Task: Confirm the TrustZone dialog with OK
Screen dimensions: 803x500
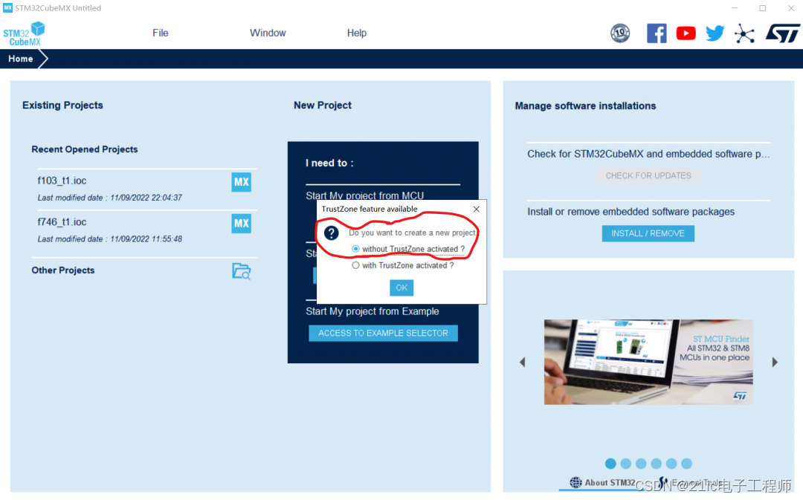Action: [x=401, y=288]
